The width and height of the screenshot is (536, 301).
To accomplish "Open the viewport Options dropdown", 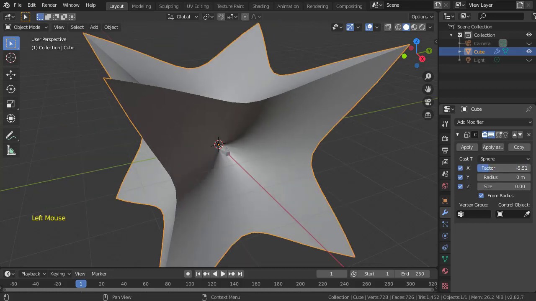I will tap(423, 17).
